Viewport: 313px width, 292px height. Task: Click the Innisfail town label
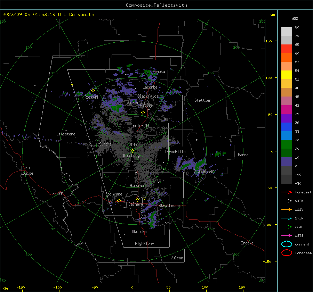(140, 126)
